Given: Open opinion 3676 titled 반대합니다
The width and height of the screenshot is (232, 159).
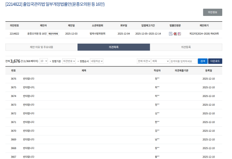Looking at the screenshot, I should (x=29, y=79).
